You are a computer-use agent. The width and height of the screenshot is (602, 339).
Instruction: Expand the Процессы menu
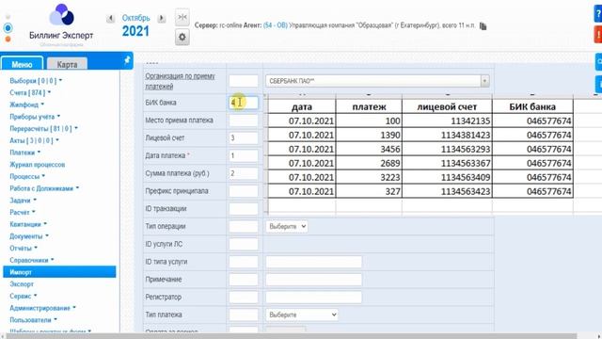click(27, 176)
